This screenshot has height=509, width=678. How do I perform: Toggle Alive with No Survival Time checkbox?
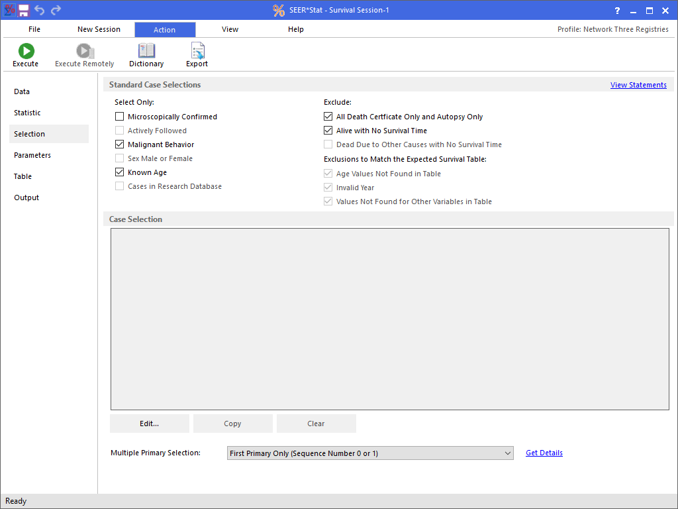[328, 131]
